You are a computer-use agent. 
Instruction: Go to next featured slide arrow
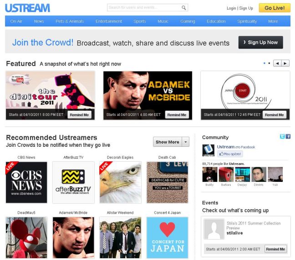[285, 64]
